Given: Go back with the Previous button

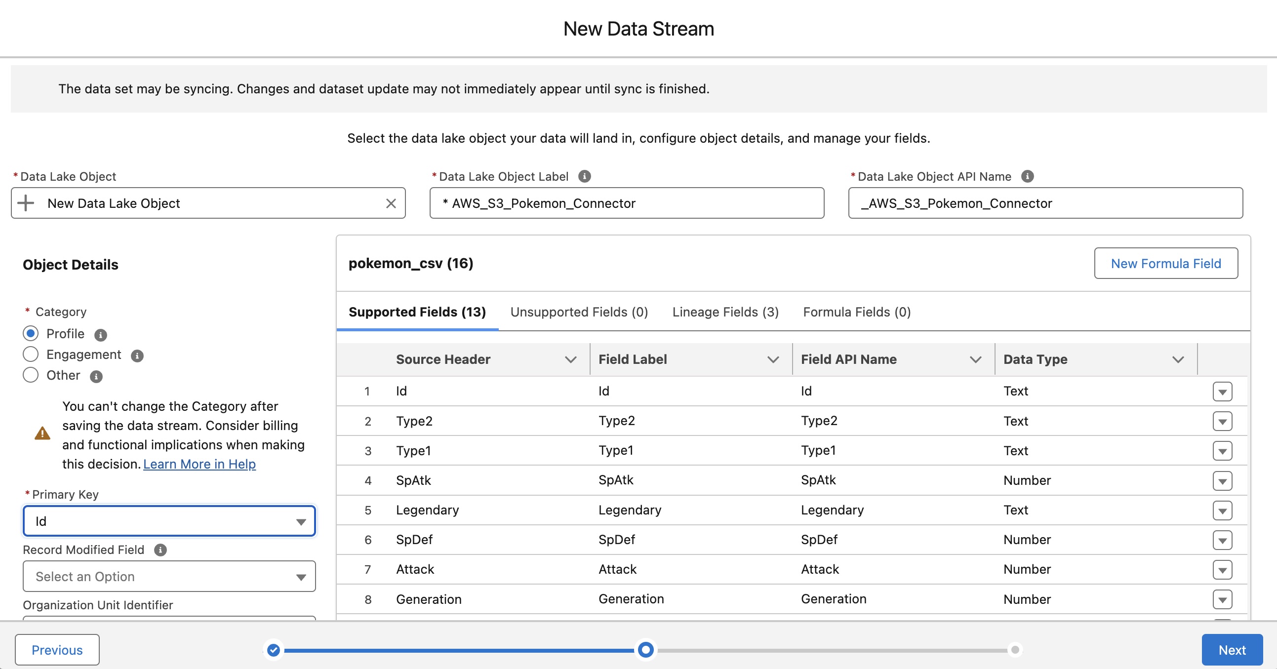Looking at the screenshot, I should coord(57,650).
